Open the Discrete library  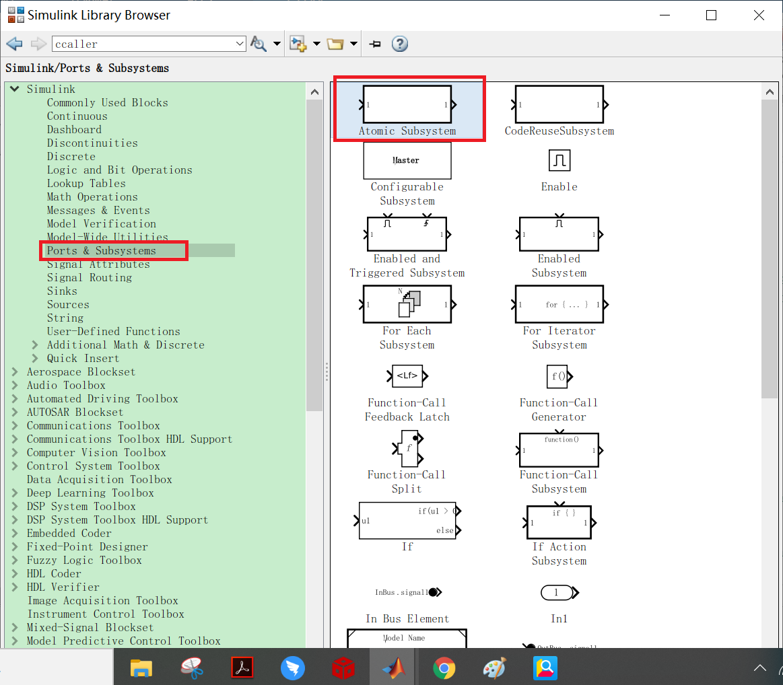[x=71, y=156]
